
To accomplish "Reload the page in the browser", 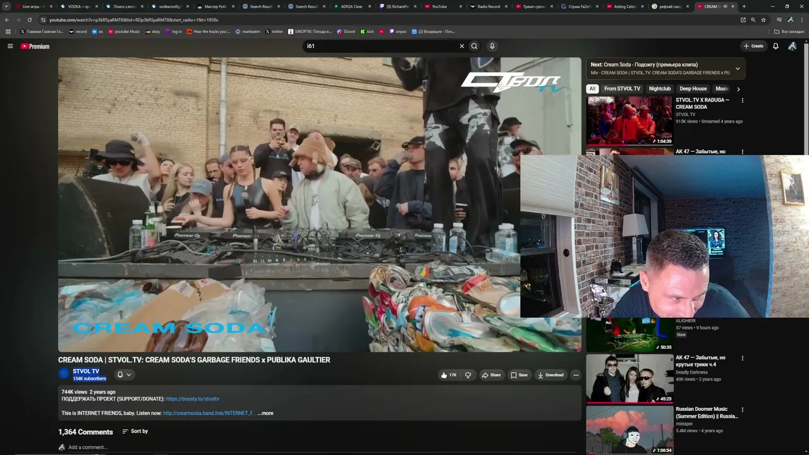I will pos(29,20).
